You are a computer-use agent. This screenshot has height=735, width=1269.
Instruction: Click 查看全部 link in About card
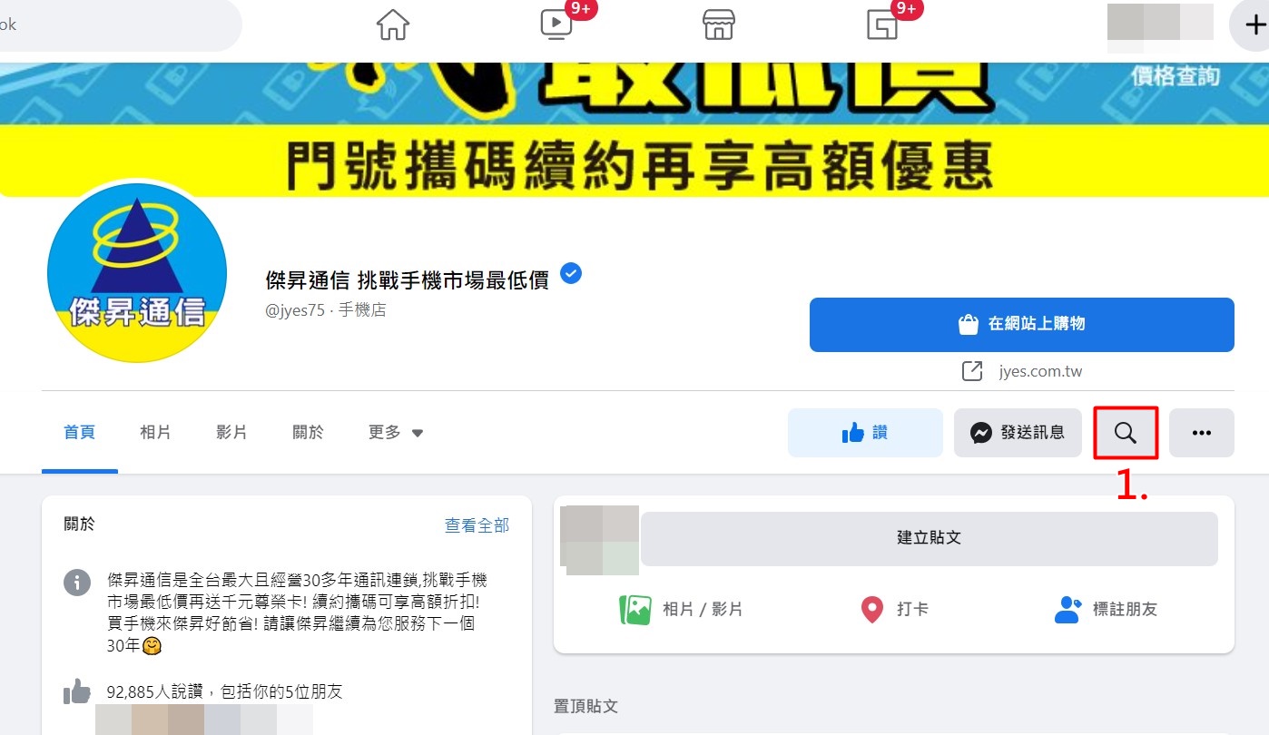pos(477,525)
